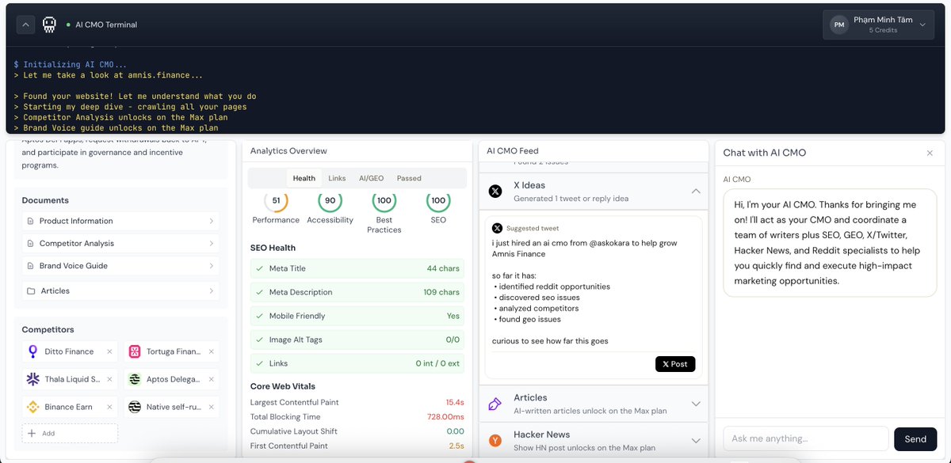Viewport: 951px width, 463px height.
Task: Click the Hacker News Y icon
Action: (495, 441)
